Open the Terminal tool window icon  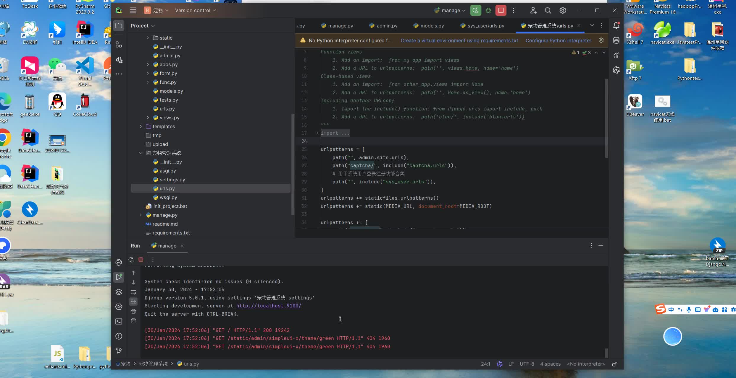pyautogui.click(x=119, y=321)
